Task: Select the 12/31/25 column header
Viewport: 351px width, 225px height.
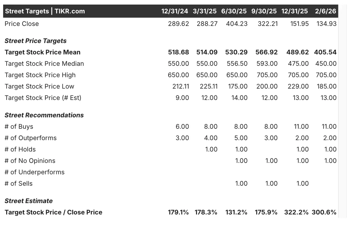Action: 295,11
